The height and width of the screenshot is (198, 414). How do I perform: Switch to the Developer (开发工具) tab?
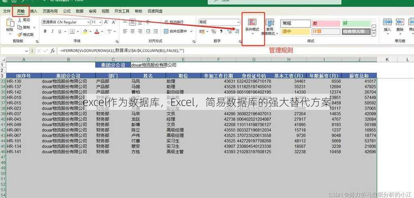(122, 11)
